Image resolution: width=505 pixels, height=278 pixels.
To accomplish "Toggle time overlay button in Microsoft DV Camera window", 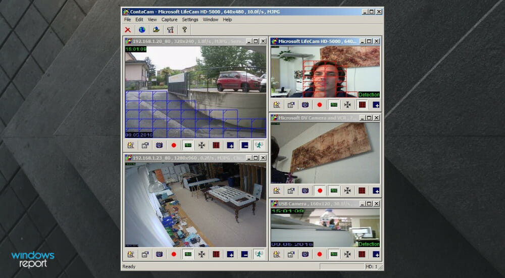I will [334, 191].
